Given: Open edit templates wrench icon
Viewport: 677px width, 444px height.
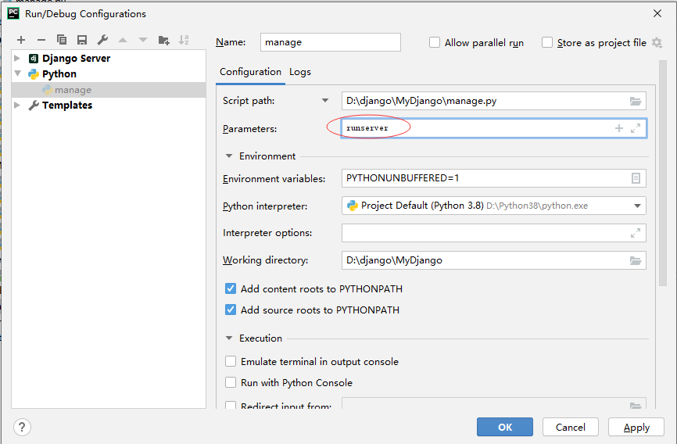Looking at the screenshot, I should pos(102,40).
